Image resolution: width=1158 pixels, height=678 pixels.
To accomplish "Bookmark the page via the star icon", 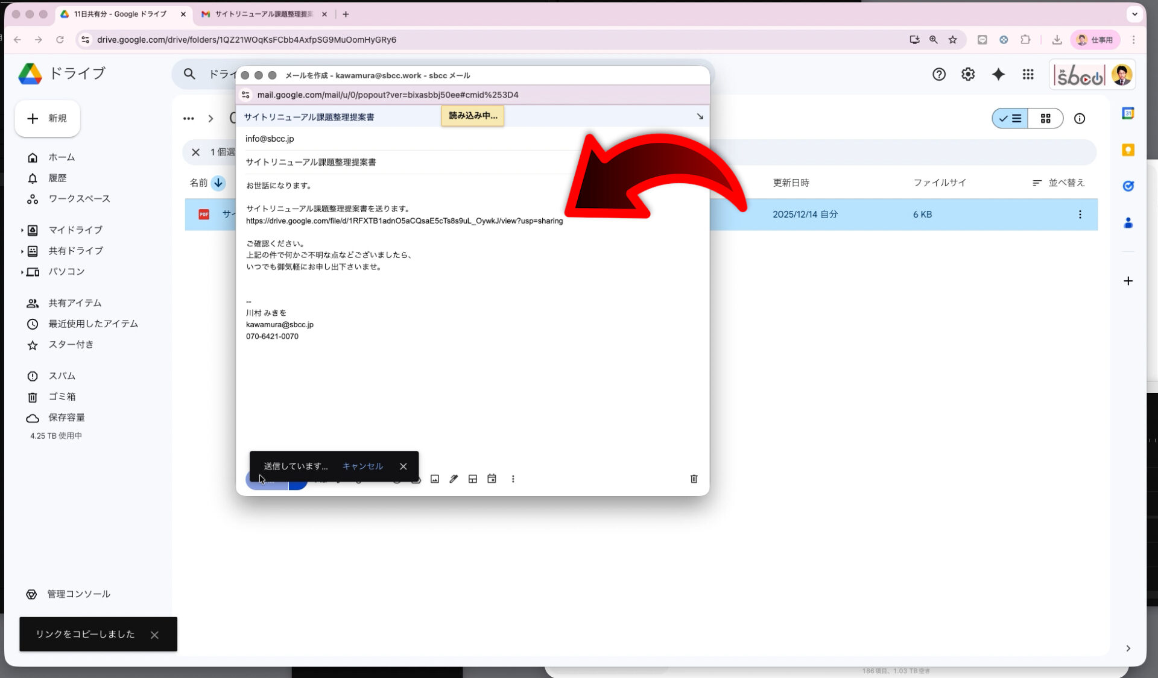I will (953, 40).
